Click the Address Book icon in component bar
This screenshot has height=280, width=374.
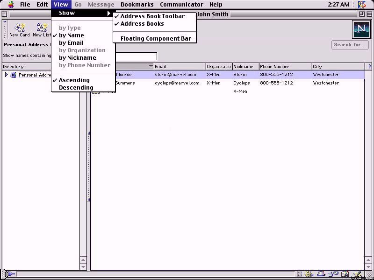tap(345, 274)
